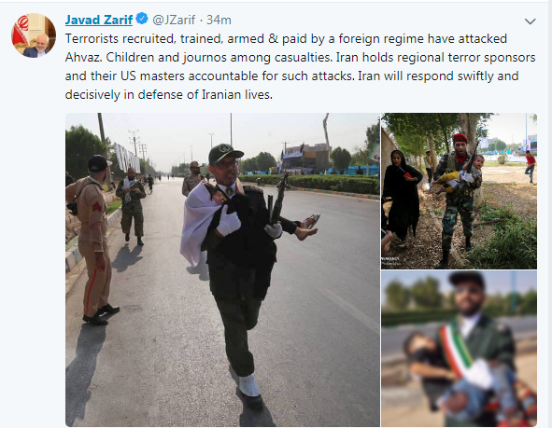The width and height of the screenshot is (552, 428).
Task: Click tweet line "and their US masters accountable"
Action: point(291,76)
